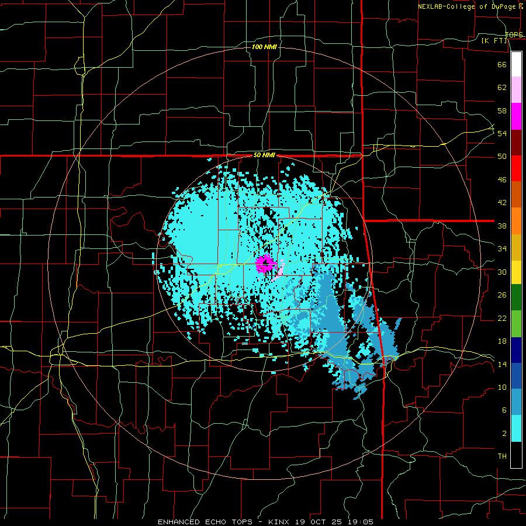Click the 50 NMI range ring label

[264, 155]
